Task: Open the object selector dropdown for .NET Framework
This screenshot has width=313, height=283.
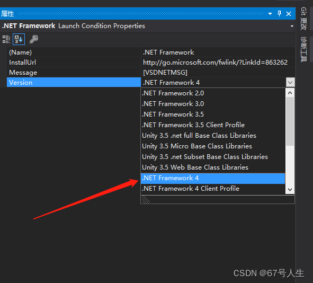Action: coord(292,26)
